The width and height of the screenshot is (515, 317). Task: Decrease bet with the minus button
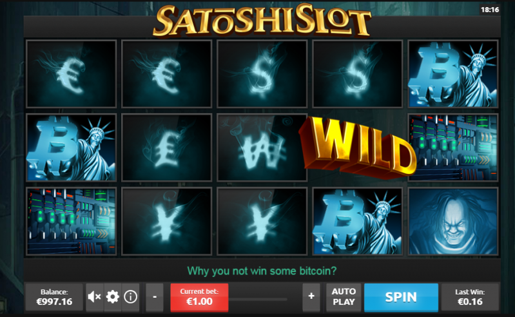point(154,296)
